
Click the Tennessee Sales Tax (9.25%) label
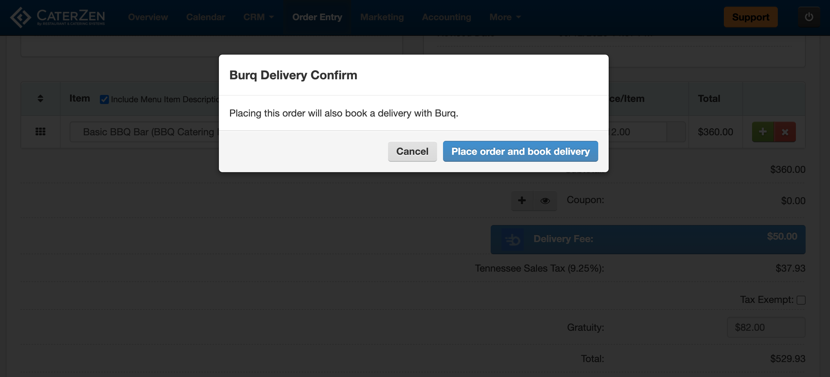(539, 268)
